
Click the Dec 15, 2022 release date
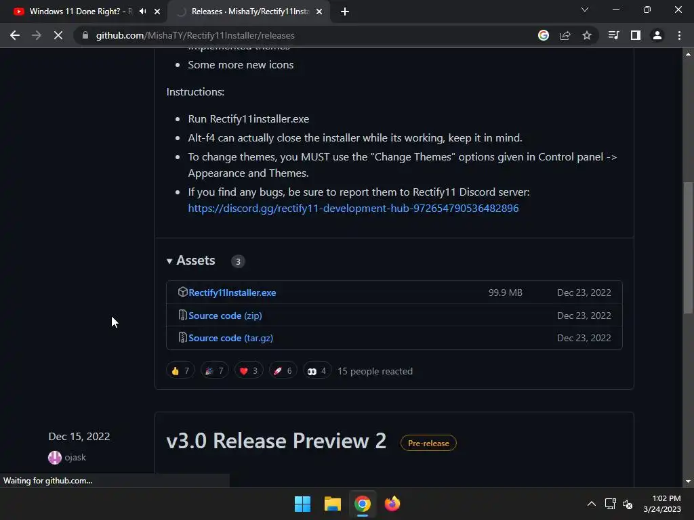(79, 437)
